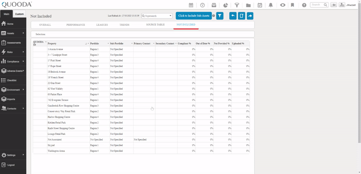Open the JWaddell user settings icon
The height and width of the screenshot is (174, 361).
[x=342, y=5]
